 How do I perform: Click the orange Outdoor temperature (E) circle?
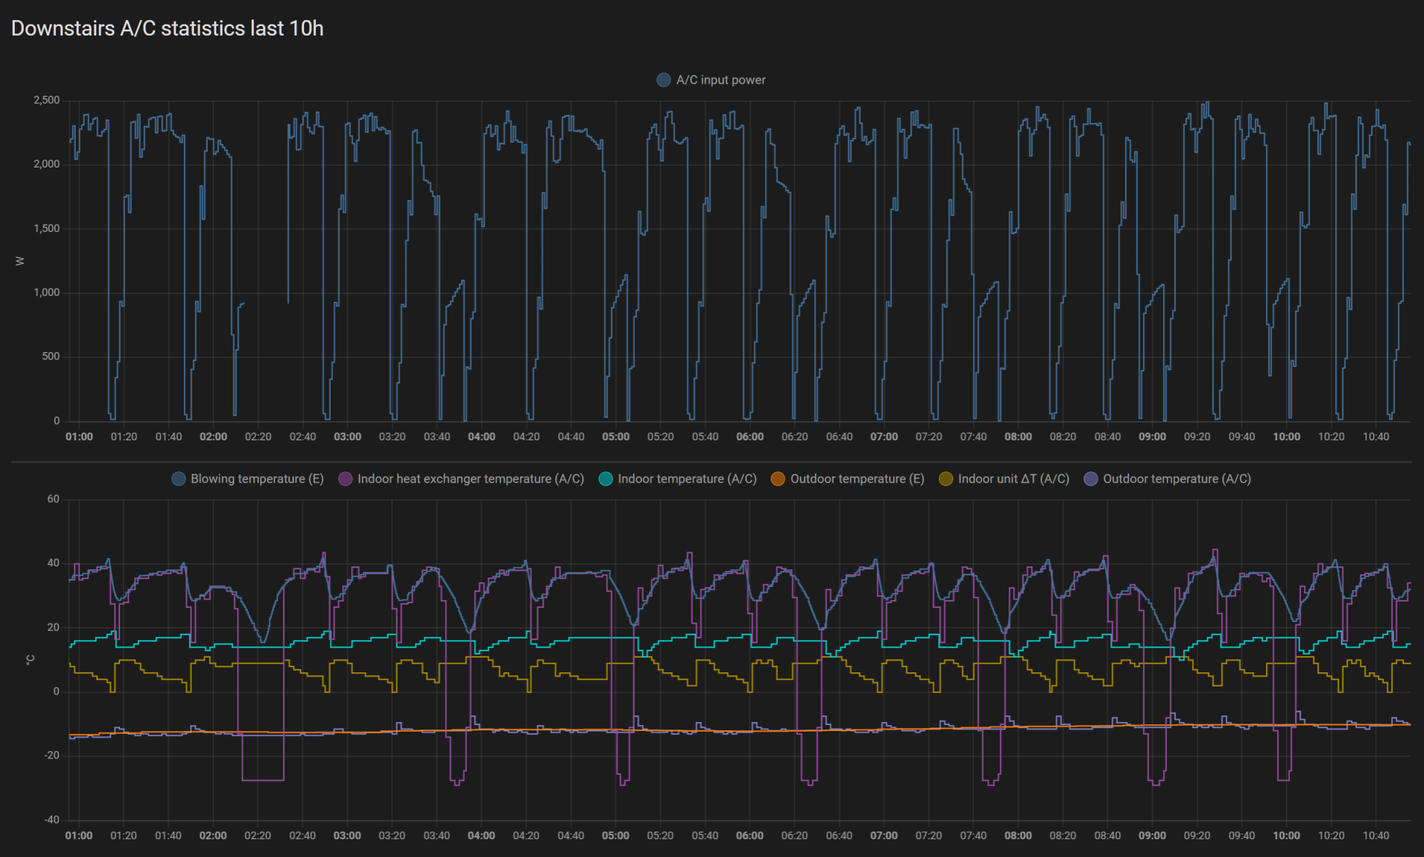778,479
